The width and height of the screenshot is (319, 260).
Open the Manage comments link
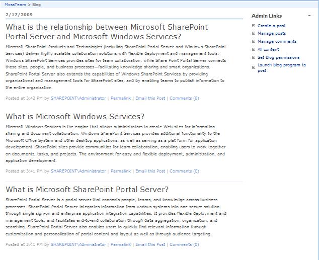coord(277,41)
